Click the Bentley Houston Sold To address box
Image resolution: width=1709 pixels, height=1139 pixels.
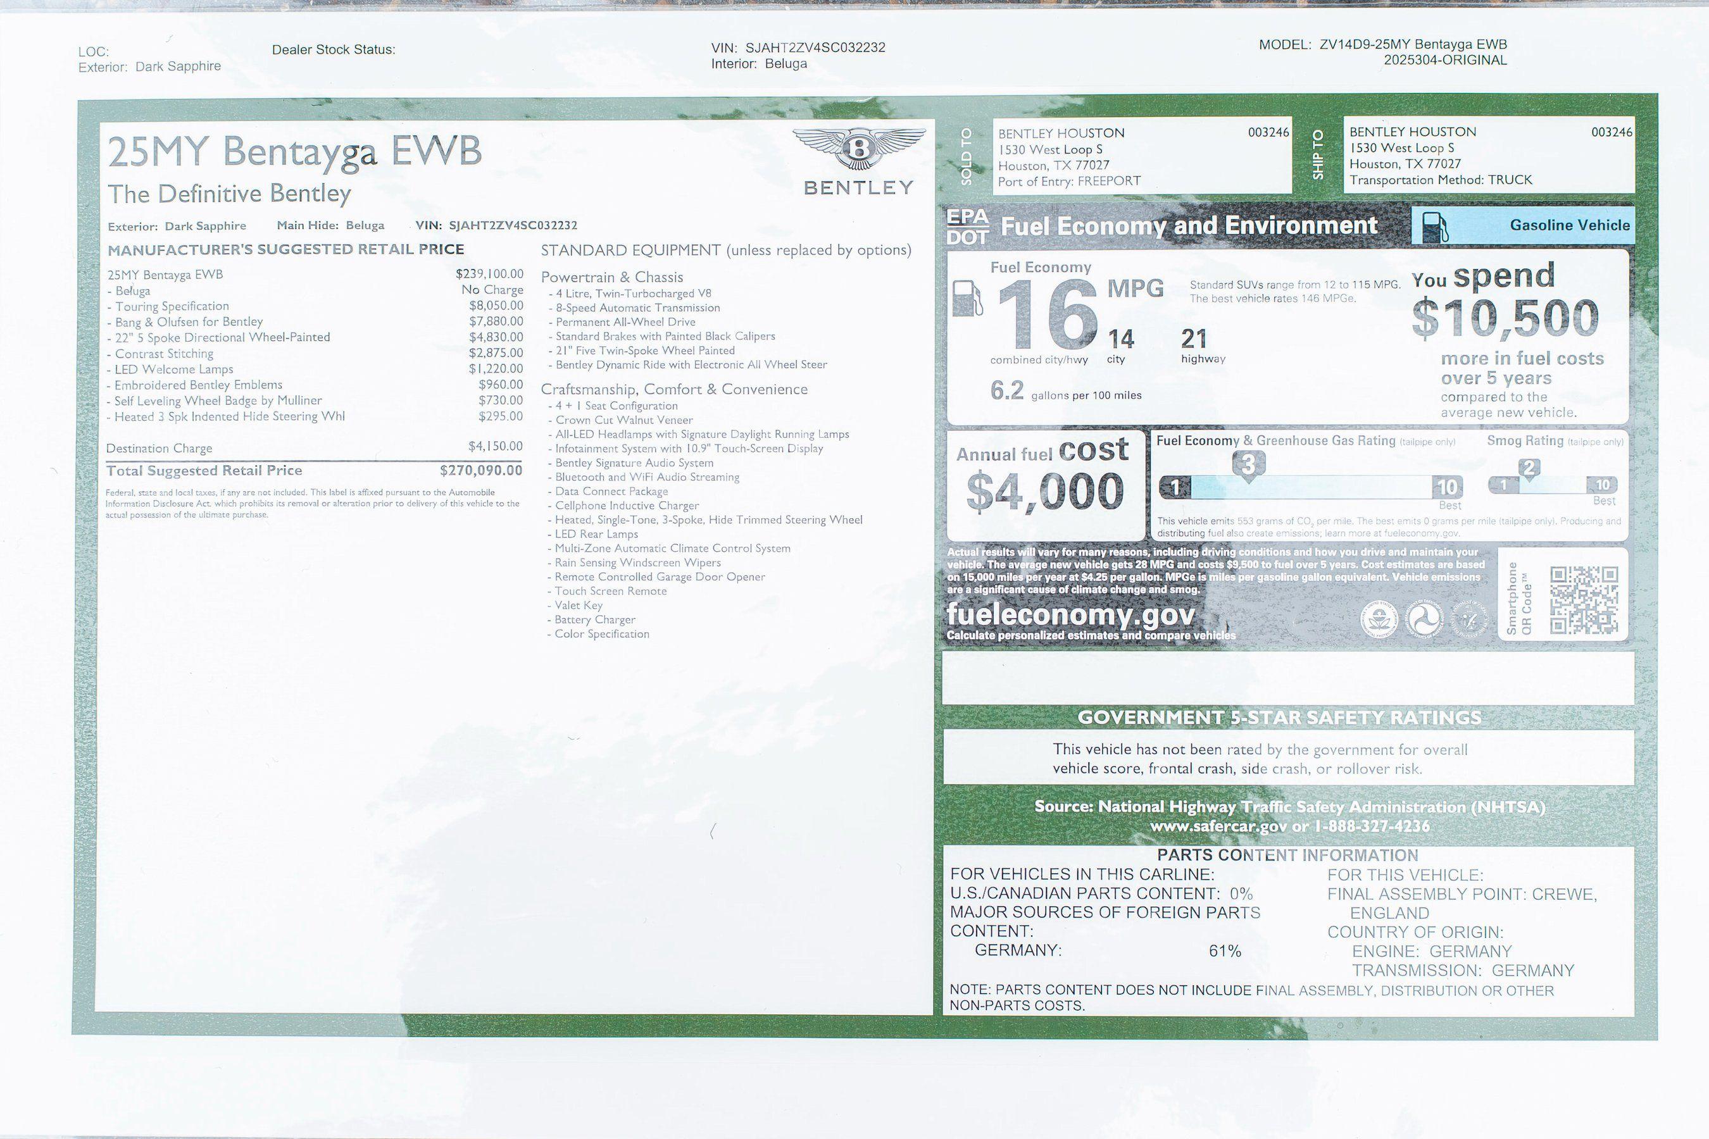click(1141, 156)
